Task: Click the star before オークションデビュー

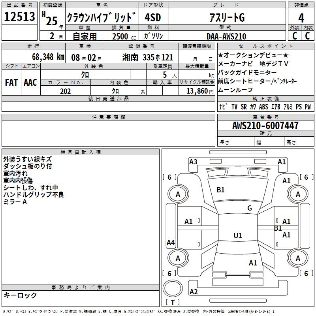Action: 221,55
